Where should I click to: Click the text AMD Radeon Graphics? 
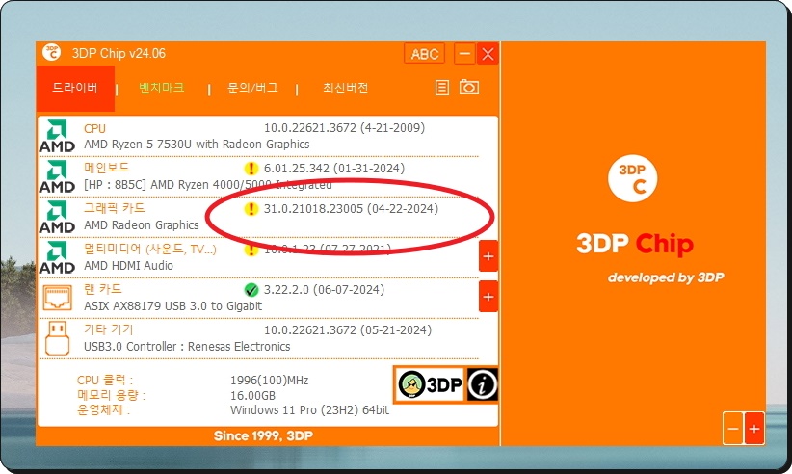pos(142,225)
